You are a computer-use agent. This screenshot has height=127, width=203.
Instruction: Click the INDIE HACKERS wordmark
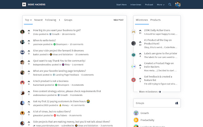coord(36,4)
